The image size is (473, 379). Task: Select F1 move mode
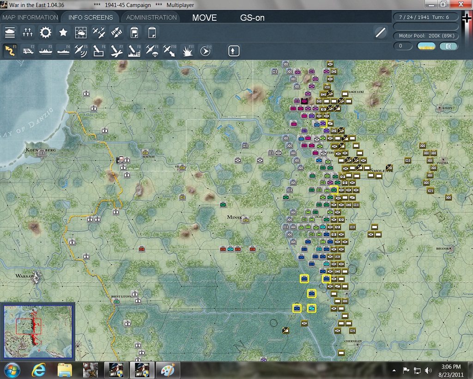click(x=10, y=51)
